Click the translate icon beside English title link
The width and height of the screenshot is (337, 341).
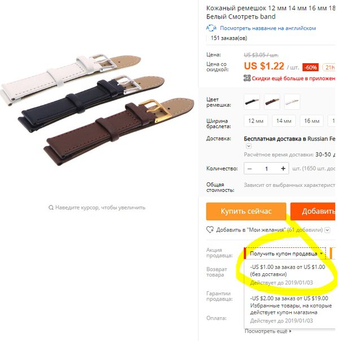211,28
